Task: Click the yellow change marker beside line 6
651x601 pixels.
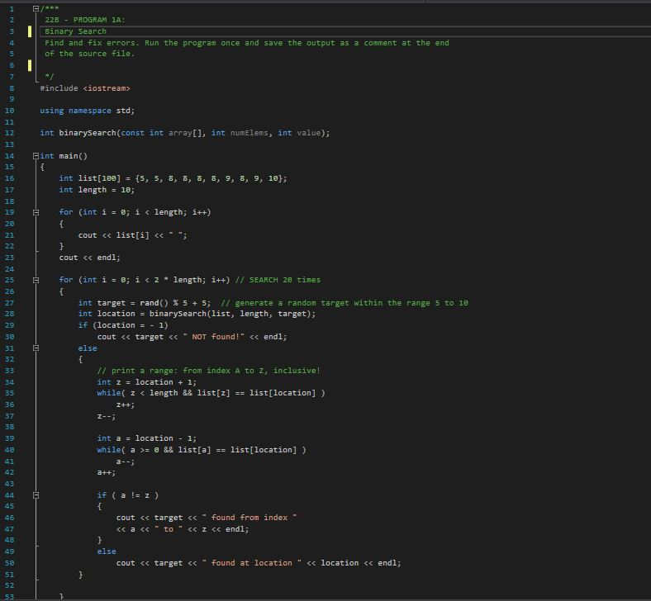Action: coord(30,65)
